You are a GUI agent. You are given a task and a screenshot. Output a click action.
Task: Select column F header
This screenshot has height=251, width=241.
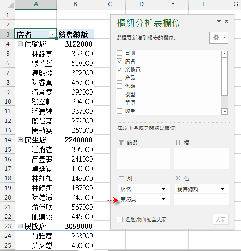[x=204, y=5]
